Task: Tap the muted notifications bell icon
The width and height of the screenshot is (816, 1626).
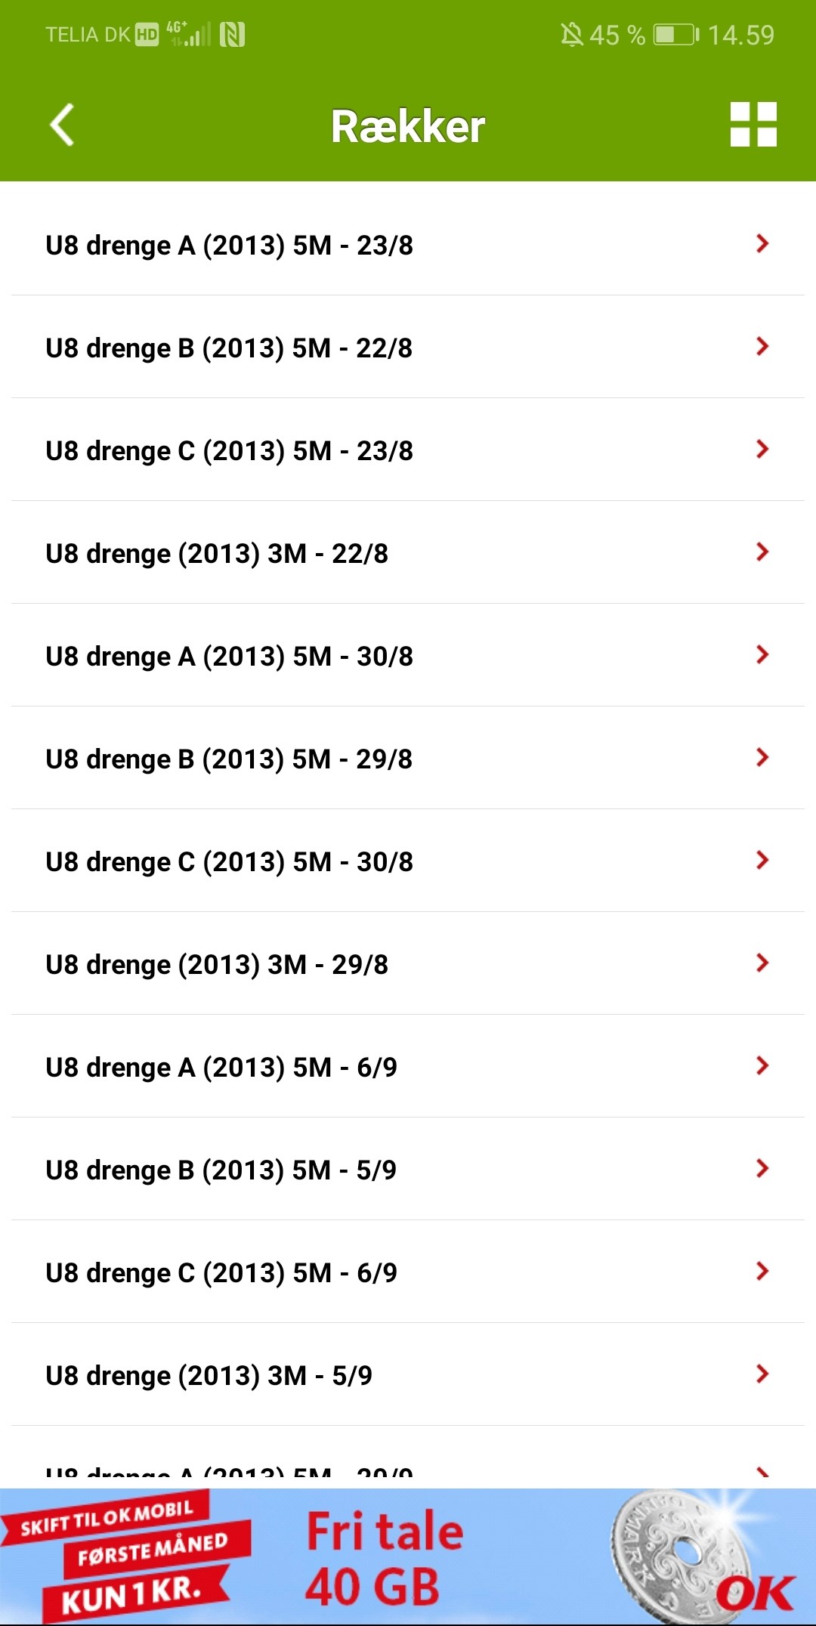Action: pyautogui.click(x=571, y=35)
